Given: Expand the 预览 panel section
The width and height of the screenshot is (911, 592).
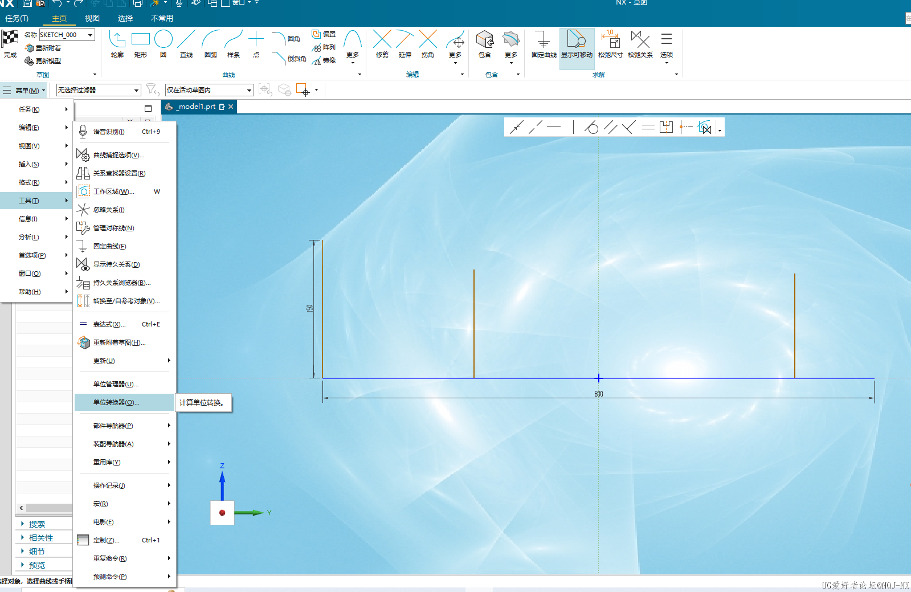Looking at the screenshot, I should point(36,565).
